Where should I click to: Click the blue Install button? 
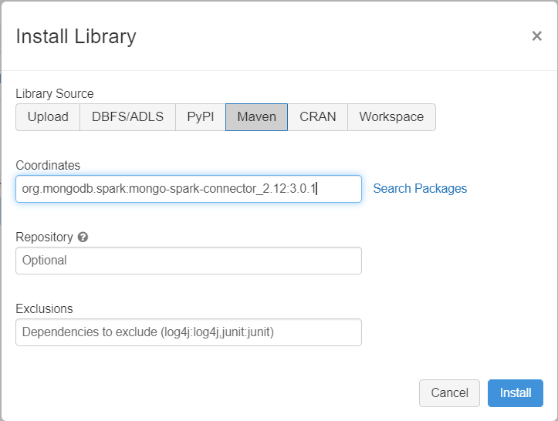(x=516, y=393)
